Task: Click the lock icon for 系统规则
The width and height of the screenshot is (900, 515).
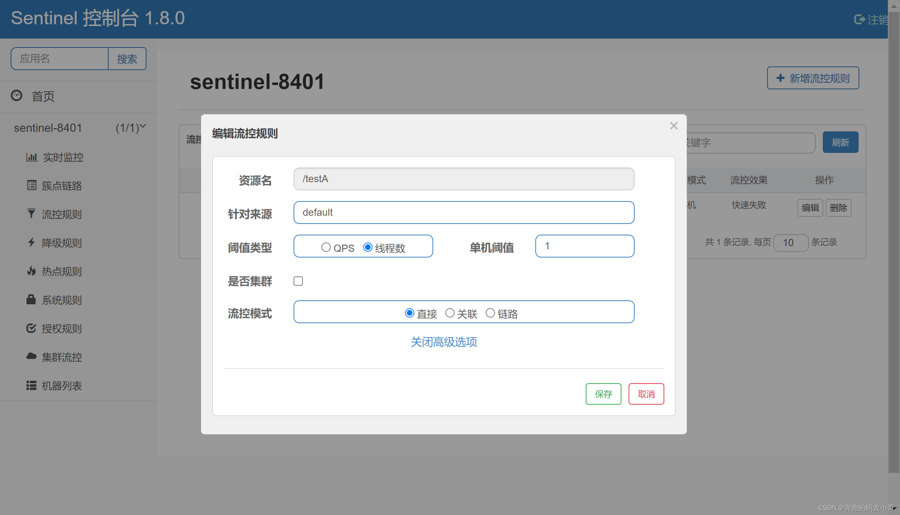Action: [x=31, y=299]
